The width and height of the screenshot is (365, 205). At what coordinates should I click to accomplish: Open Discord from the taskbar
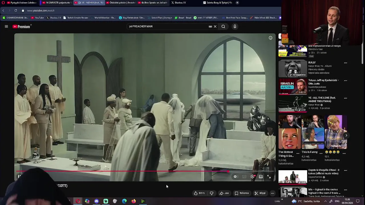coord(96,201)
